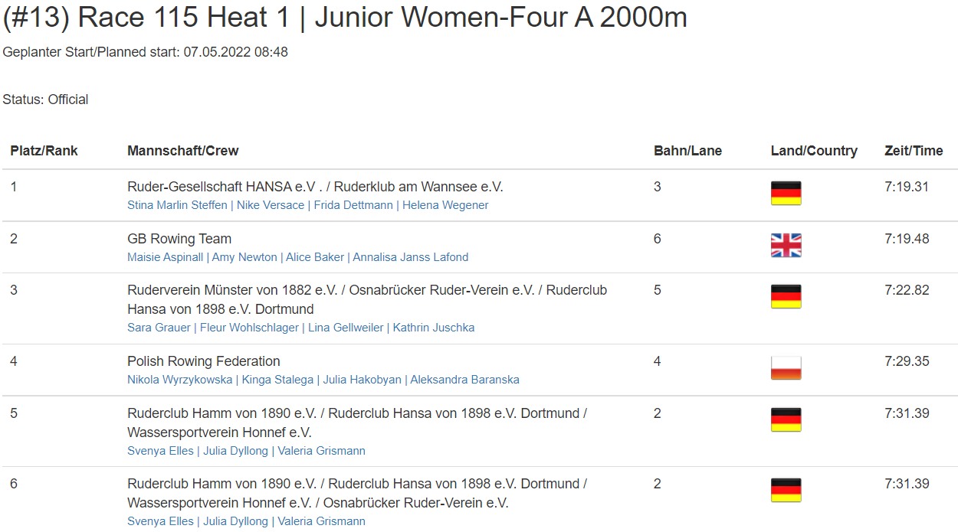Click the Polish flag icon

(x=786, y=367)
